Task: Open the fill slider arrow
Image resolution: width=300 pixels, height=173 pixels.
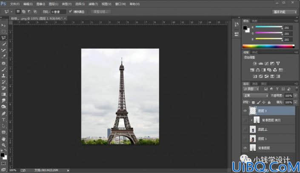Action: click(x=295, y=103)
